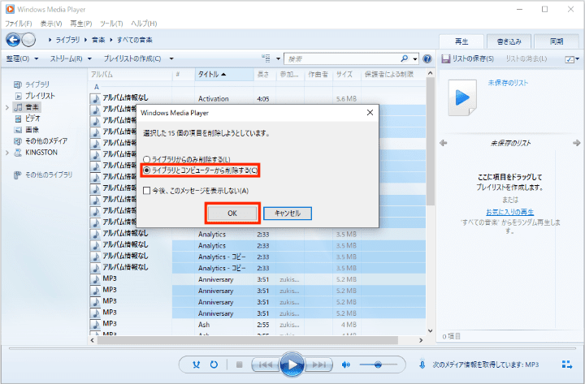Open その他のライブラリ in the sidebar
585x384 pixels.
coord(49,175)
